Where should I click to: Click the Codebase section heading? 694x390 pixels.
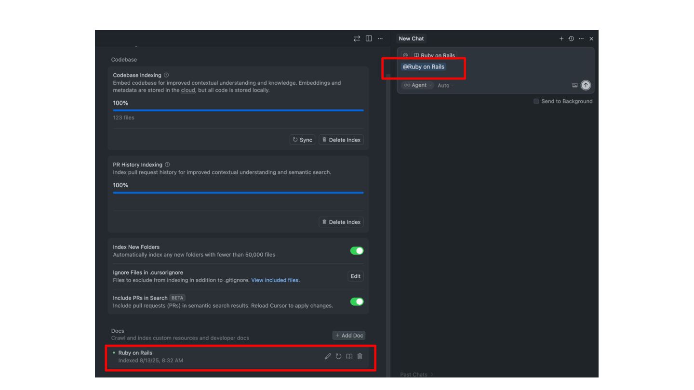[124, 60]
